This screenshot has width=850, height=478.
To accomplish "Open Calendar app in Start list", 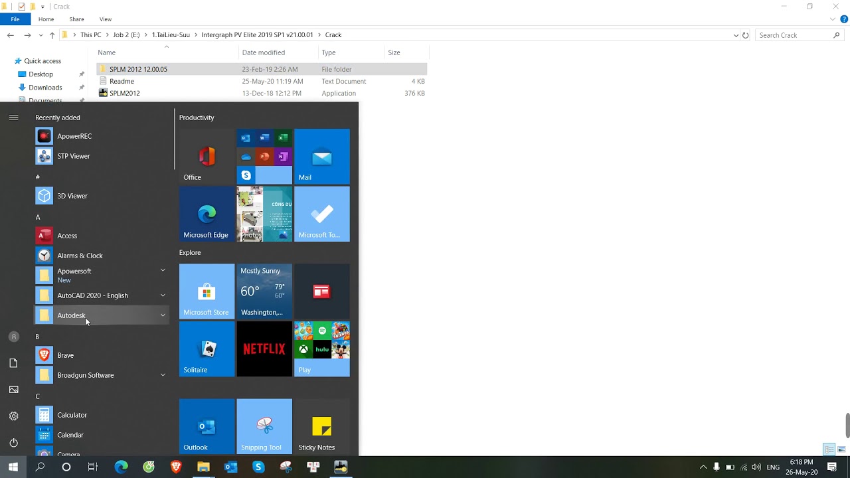I will [x=102, y=435].
